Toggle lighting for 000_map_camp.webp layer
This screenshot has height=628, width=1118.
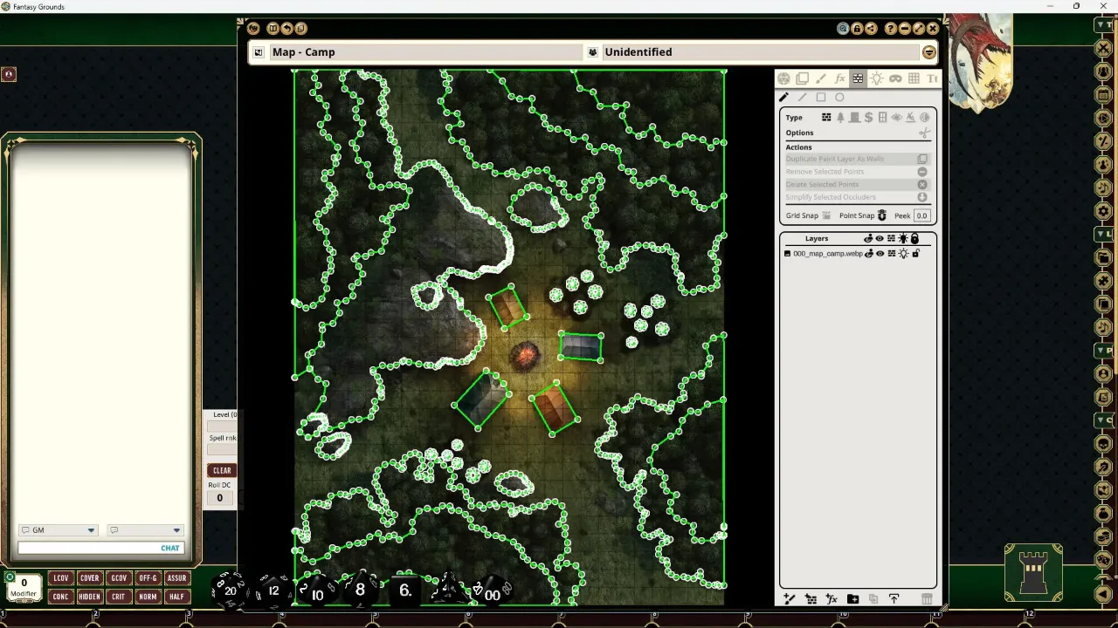903,254
